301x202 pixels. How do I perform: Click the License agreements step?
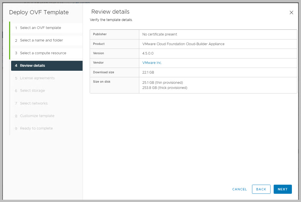(x=37, y=78)
